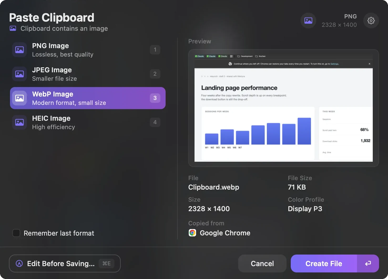Click the 71 KB file size value

297,187
